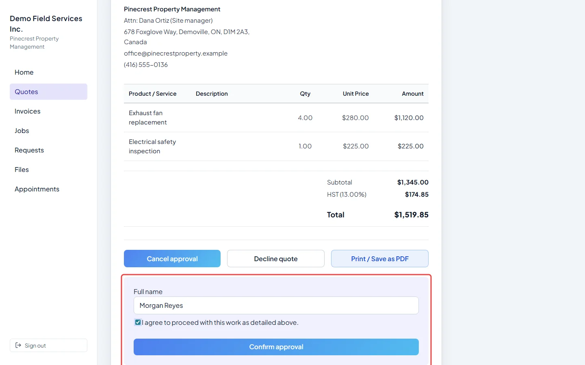Confirm the quote approval
The image size is (585, 365).
pyautogui.click(x=276, y=347)
